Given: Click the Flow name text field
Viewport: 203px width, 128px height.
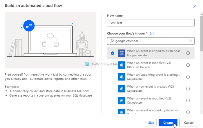Looking at the screenshot, I should click(151, 23).
